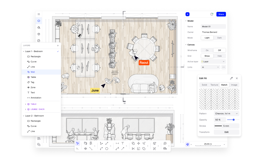Screen dimensions: 263x163
Task: Turn Wireframe On
Action: (x=208, y=50)
